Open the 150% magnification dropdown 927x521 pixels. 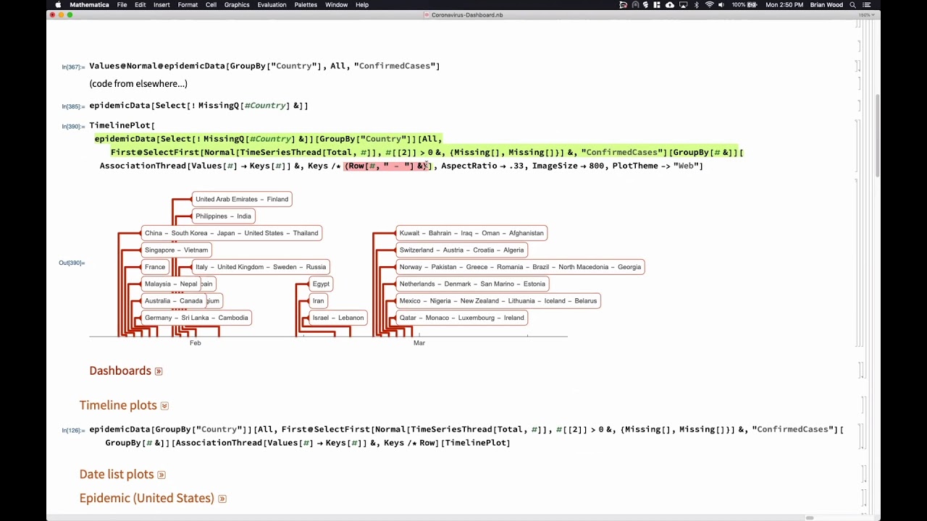pyautogui.click(x=865, y=14)
